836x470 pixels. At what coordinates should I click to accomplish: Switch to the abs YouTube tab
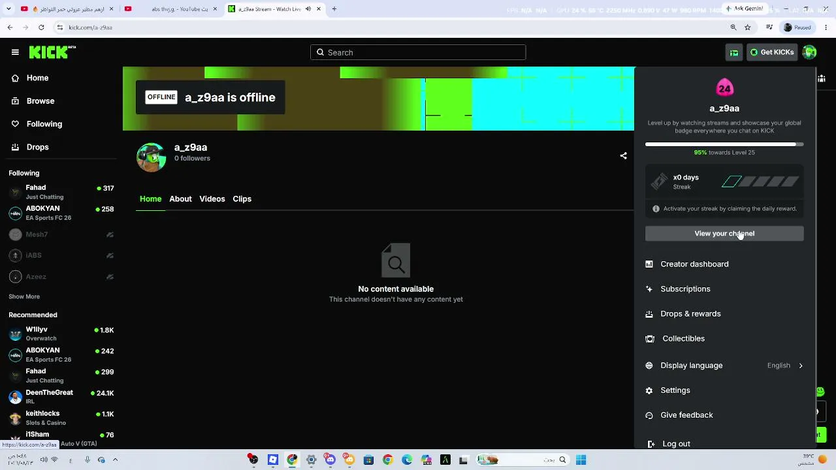[173, 9]
